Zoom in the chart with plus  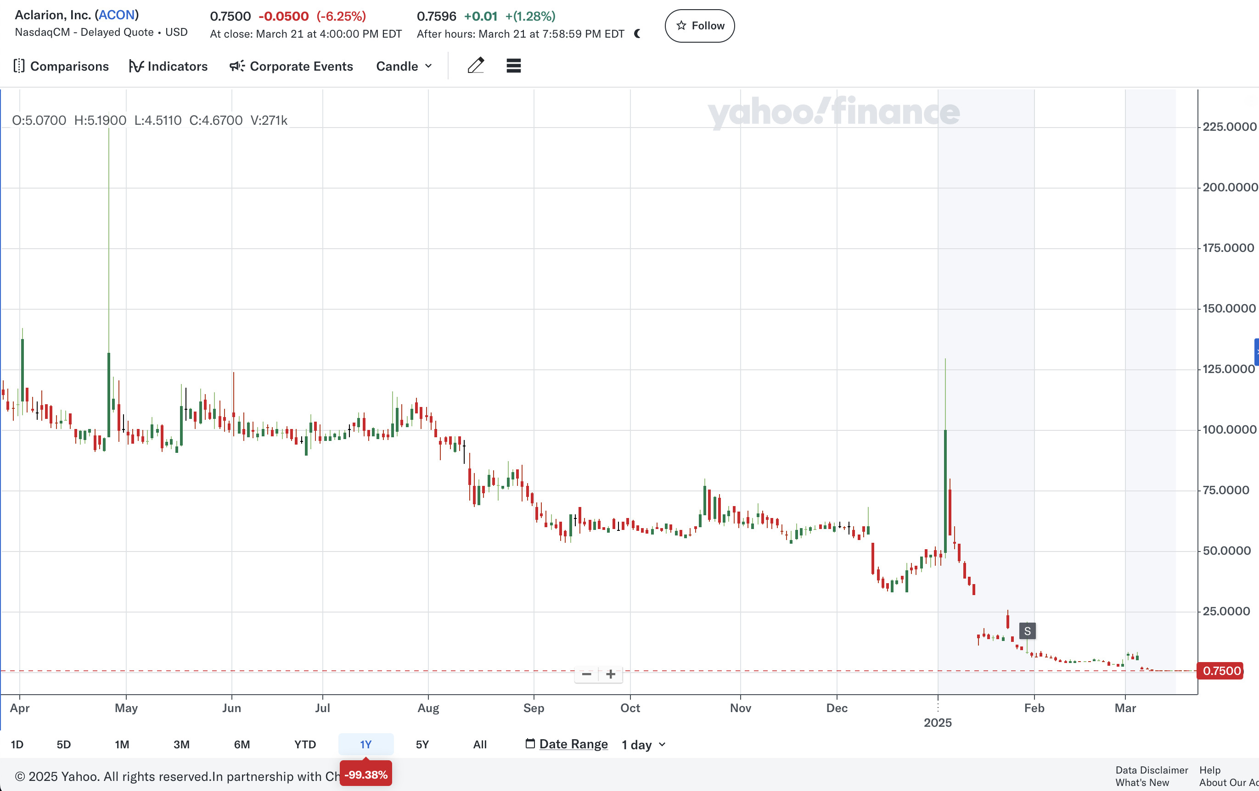(611, 674)
